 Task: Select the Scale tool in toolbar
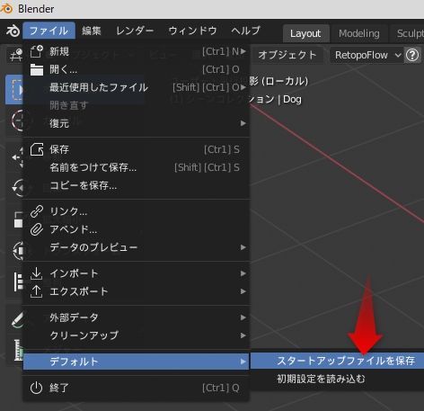pos(18,219)
